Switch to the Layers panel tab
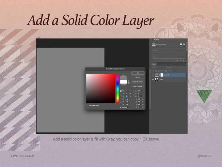This screenshot has height=167, width=222. click(x=154, y=64)
